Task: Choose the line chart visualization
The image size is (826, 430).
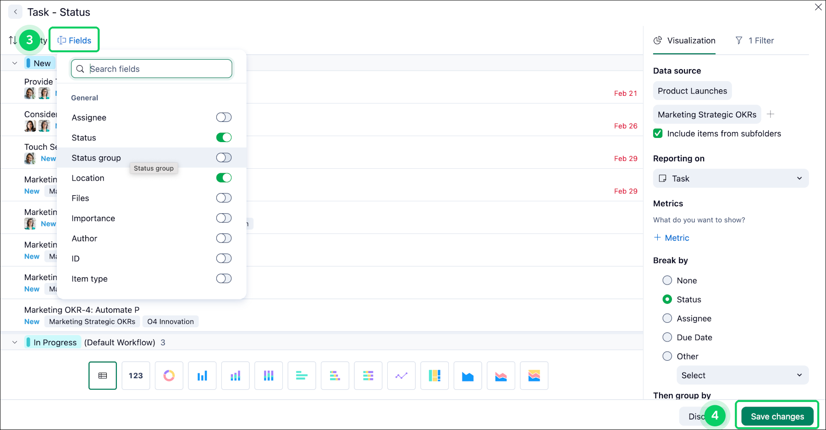Action: click(401, 375)
